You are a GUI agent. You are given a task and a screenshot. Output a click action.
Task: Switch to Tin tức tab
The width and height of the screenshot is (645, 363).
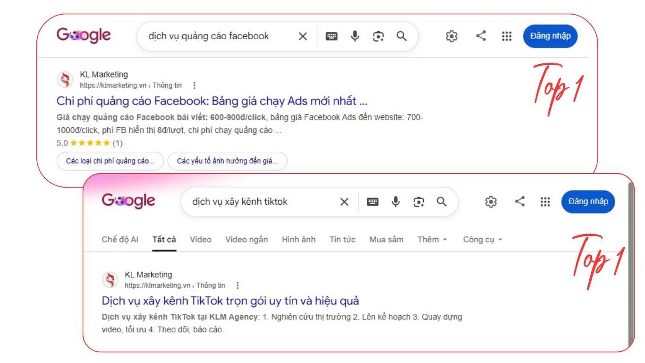pos(342,239)
